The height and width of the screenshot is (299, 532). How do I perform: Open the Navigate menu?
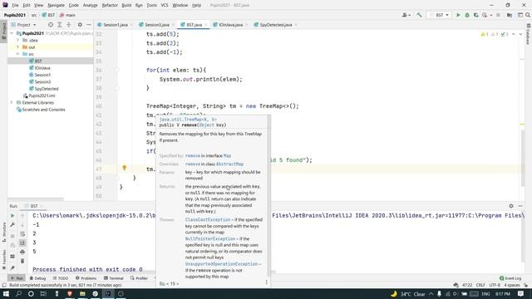(56, 5)
